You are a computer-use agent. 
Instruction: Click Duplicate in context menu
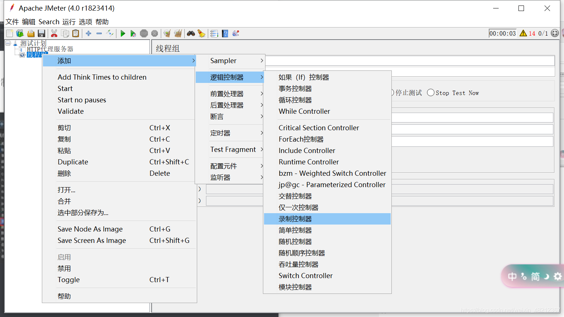pos(119,162)
